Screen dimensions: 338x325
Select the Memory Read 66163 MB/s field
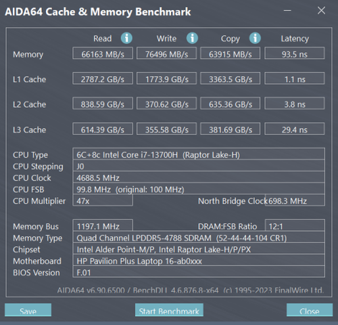pyautogui.click(x=103, y=53)
